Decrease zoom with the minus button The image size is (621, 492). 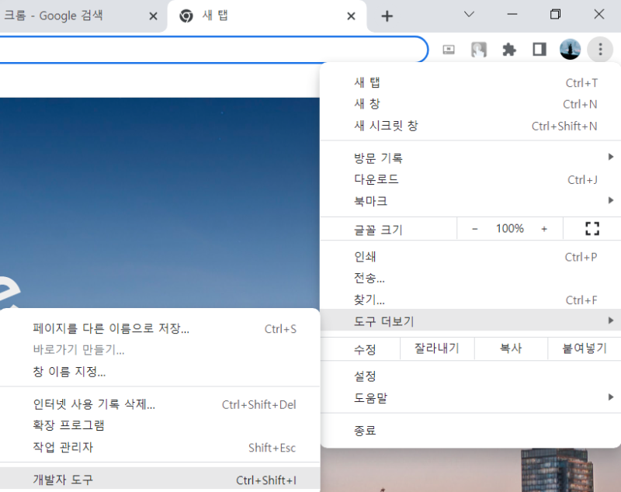tap(474, 229)
